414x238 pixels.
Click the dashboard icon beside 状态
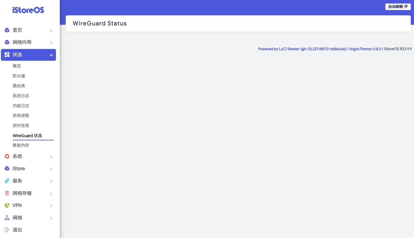pyautogui.click(x=7, y=55)
